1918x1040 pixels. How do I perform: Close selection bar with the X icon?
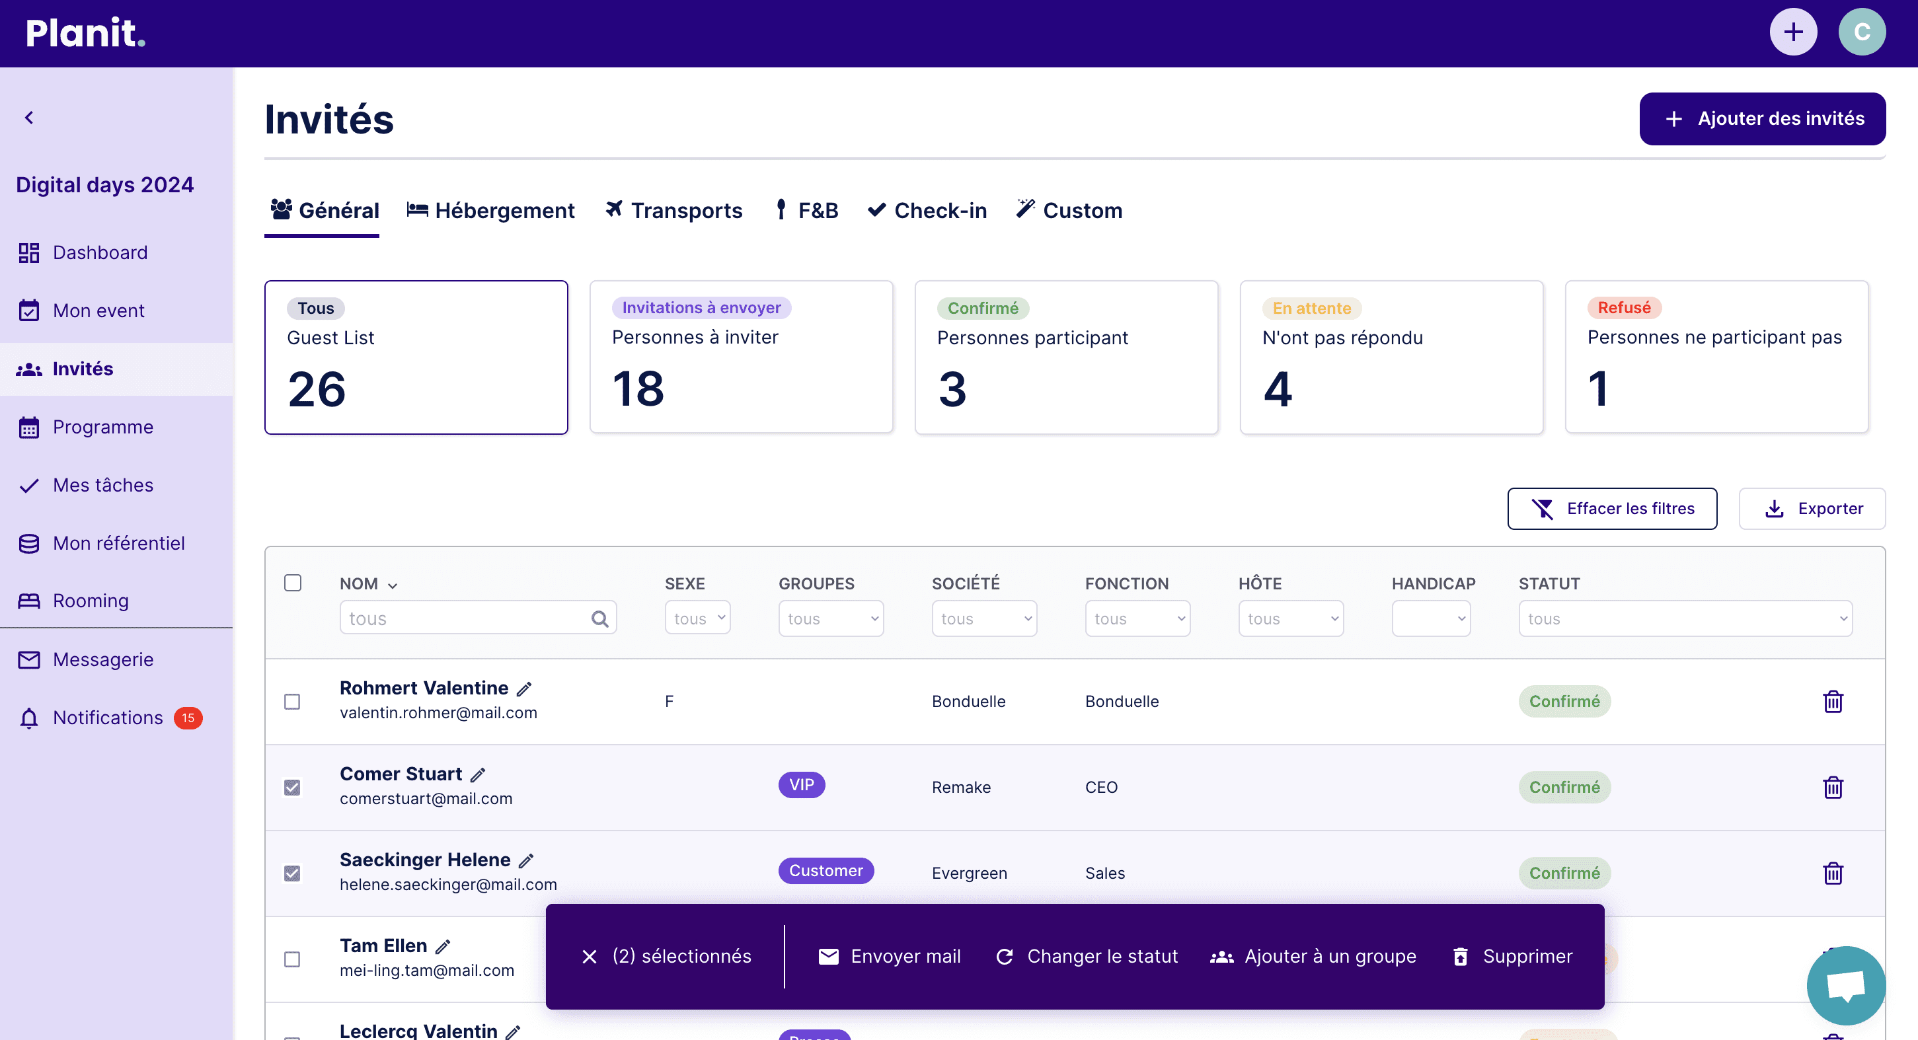tap(589, 956)
